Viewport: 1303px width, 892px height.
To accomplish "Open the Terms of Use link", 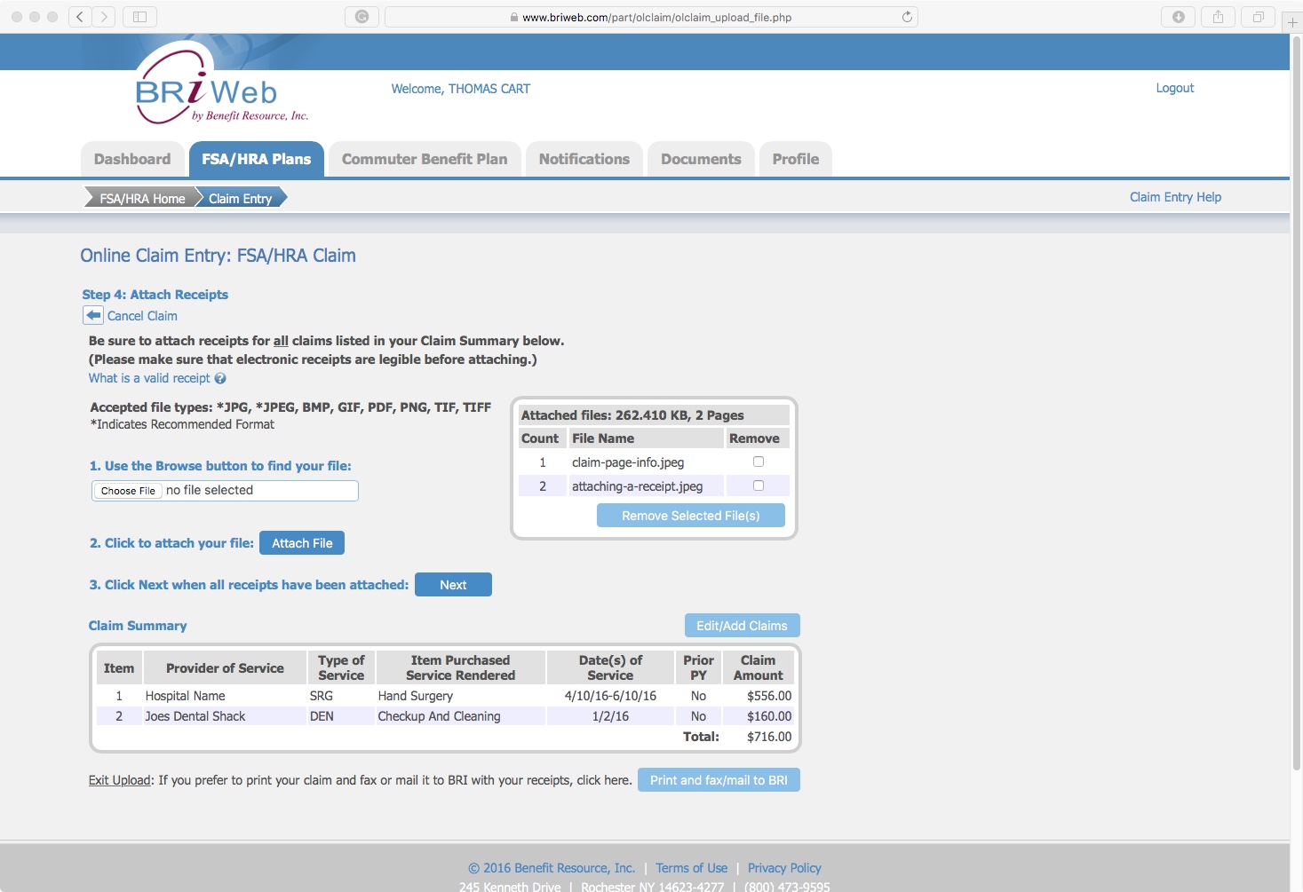I will point(691,867).
